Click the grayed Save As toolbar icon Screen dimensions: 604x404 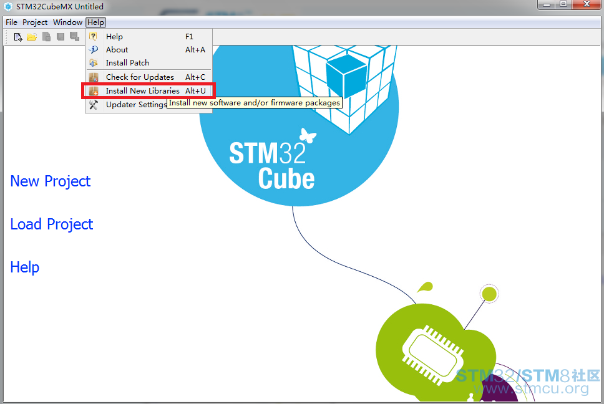tap(74, 37)
